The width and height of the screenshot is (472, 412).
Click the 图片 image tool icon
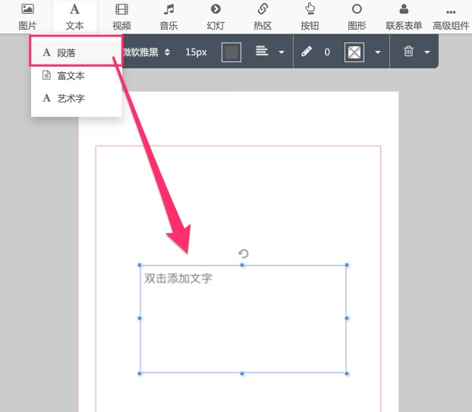pyautogui.click(x=27, y=16)
